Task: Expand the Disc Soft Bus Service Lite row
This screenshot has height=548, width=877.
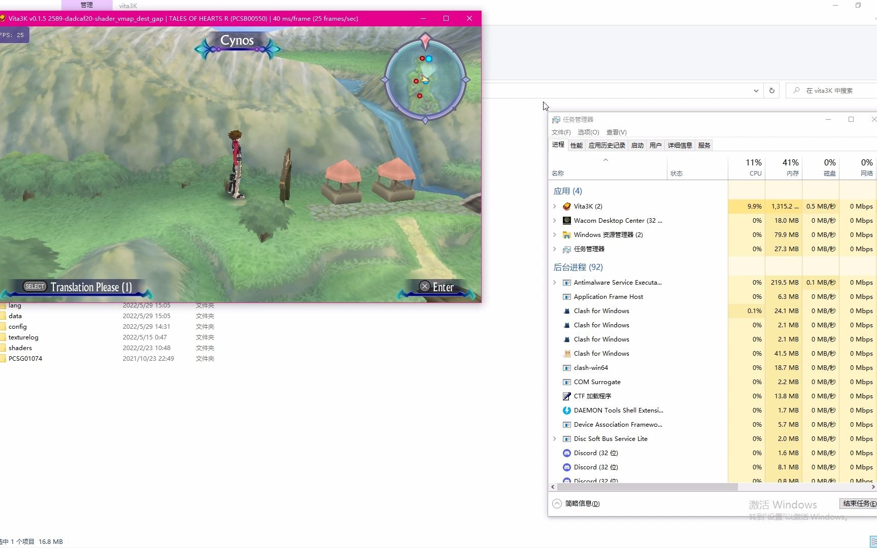Action: click(555, 439)
